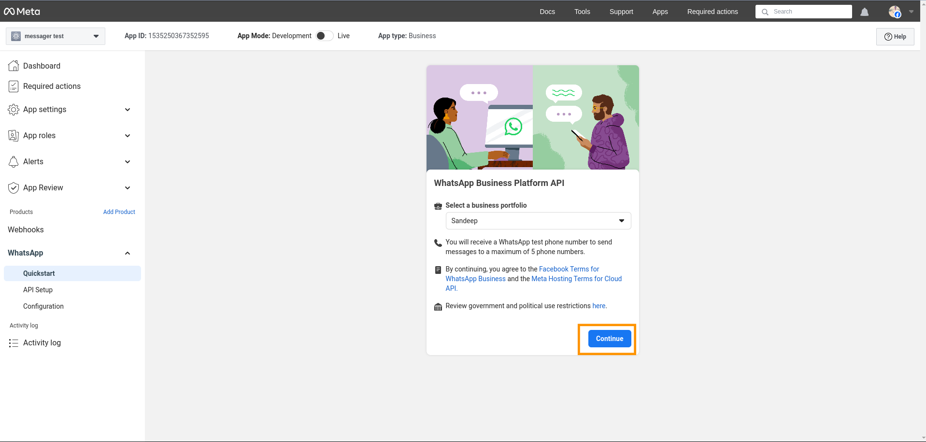Viewport: 926px width, 442px height.
Task: Expand the account dropdown arrow beside avatar
Action: tap(911, 12)
